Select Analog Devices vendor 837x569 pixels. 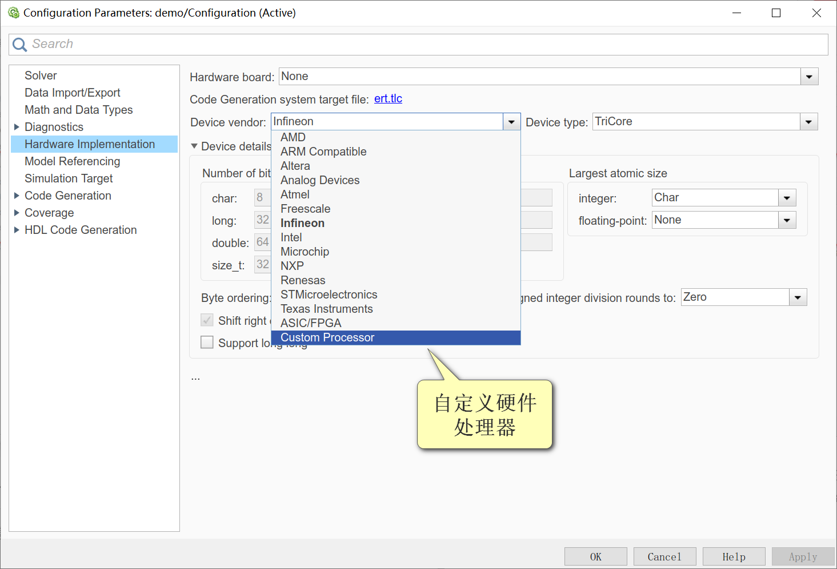pos(396,180)
